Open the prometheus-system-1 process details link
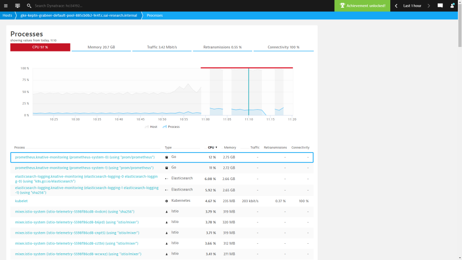Image resolution: width=462 pixels, height=260 pixels. pos(84,167)
